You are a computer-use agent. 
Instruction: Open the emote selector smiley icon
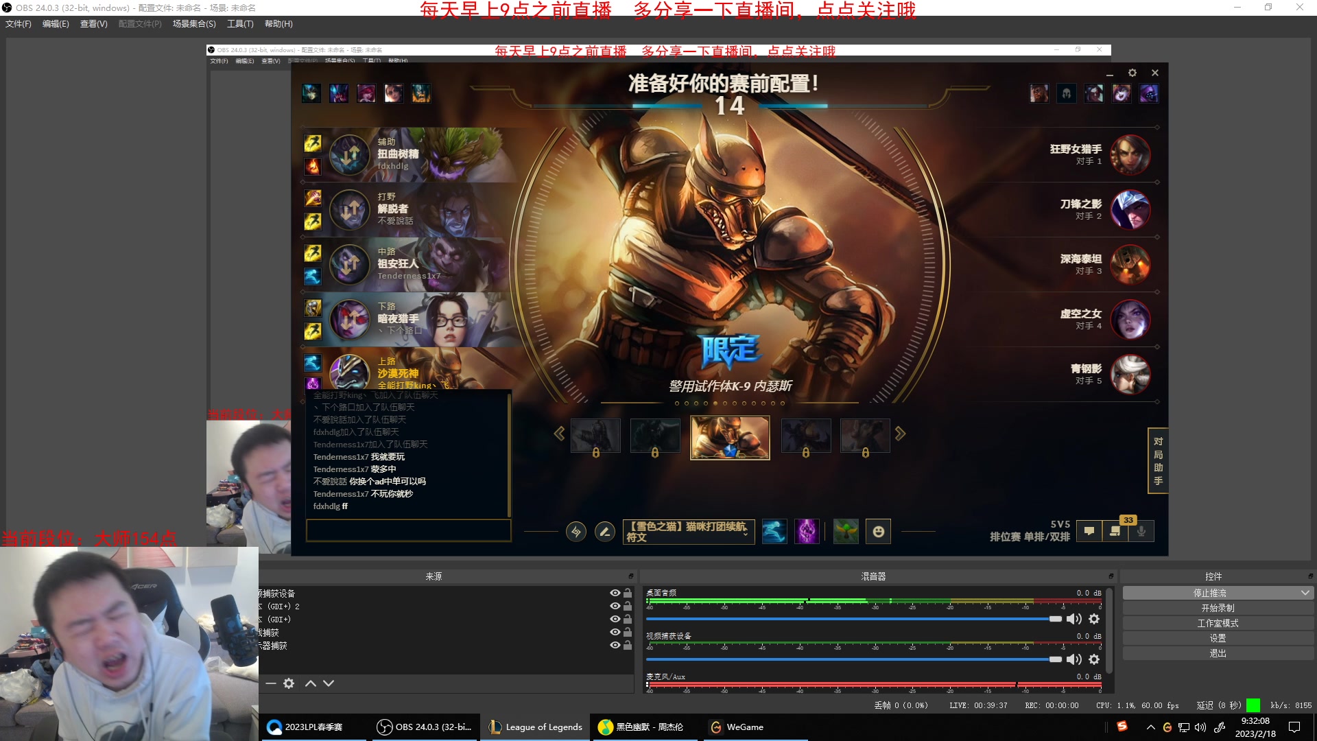tap(879, 532)
